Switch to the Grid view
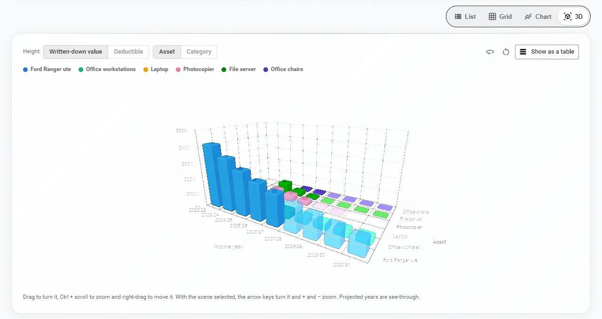 tap(500, 16)
